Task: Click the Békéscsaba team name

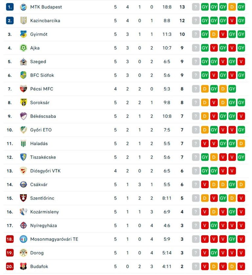Action: pyautogui.click(x=43, y=116)
